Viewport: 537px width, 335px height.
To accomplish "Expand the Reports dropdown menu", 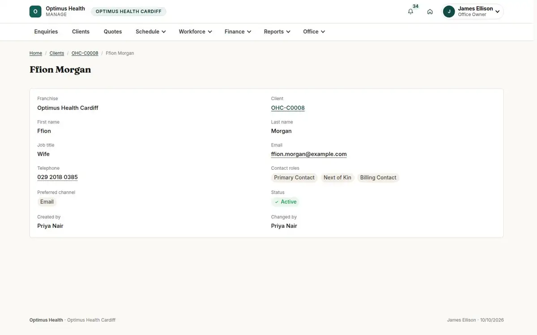I will [277, 32].
